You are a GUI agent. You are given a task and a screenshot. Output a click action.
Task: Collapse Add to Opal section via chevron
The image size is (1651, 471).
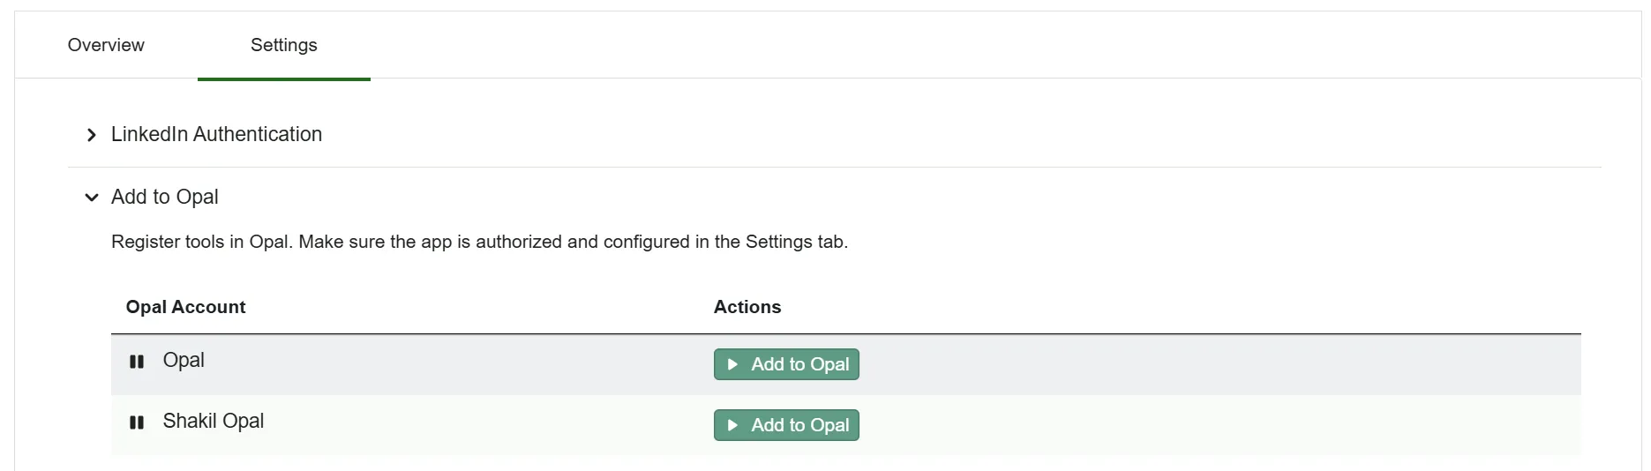point(92,198)
